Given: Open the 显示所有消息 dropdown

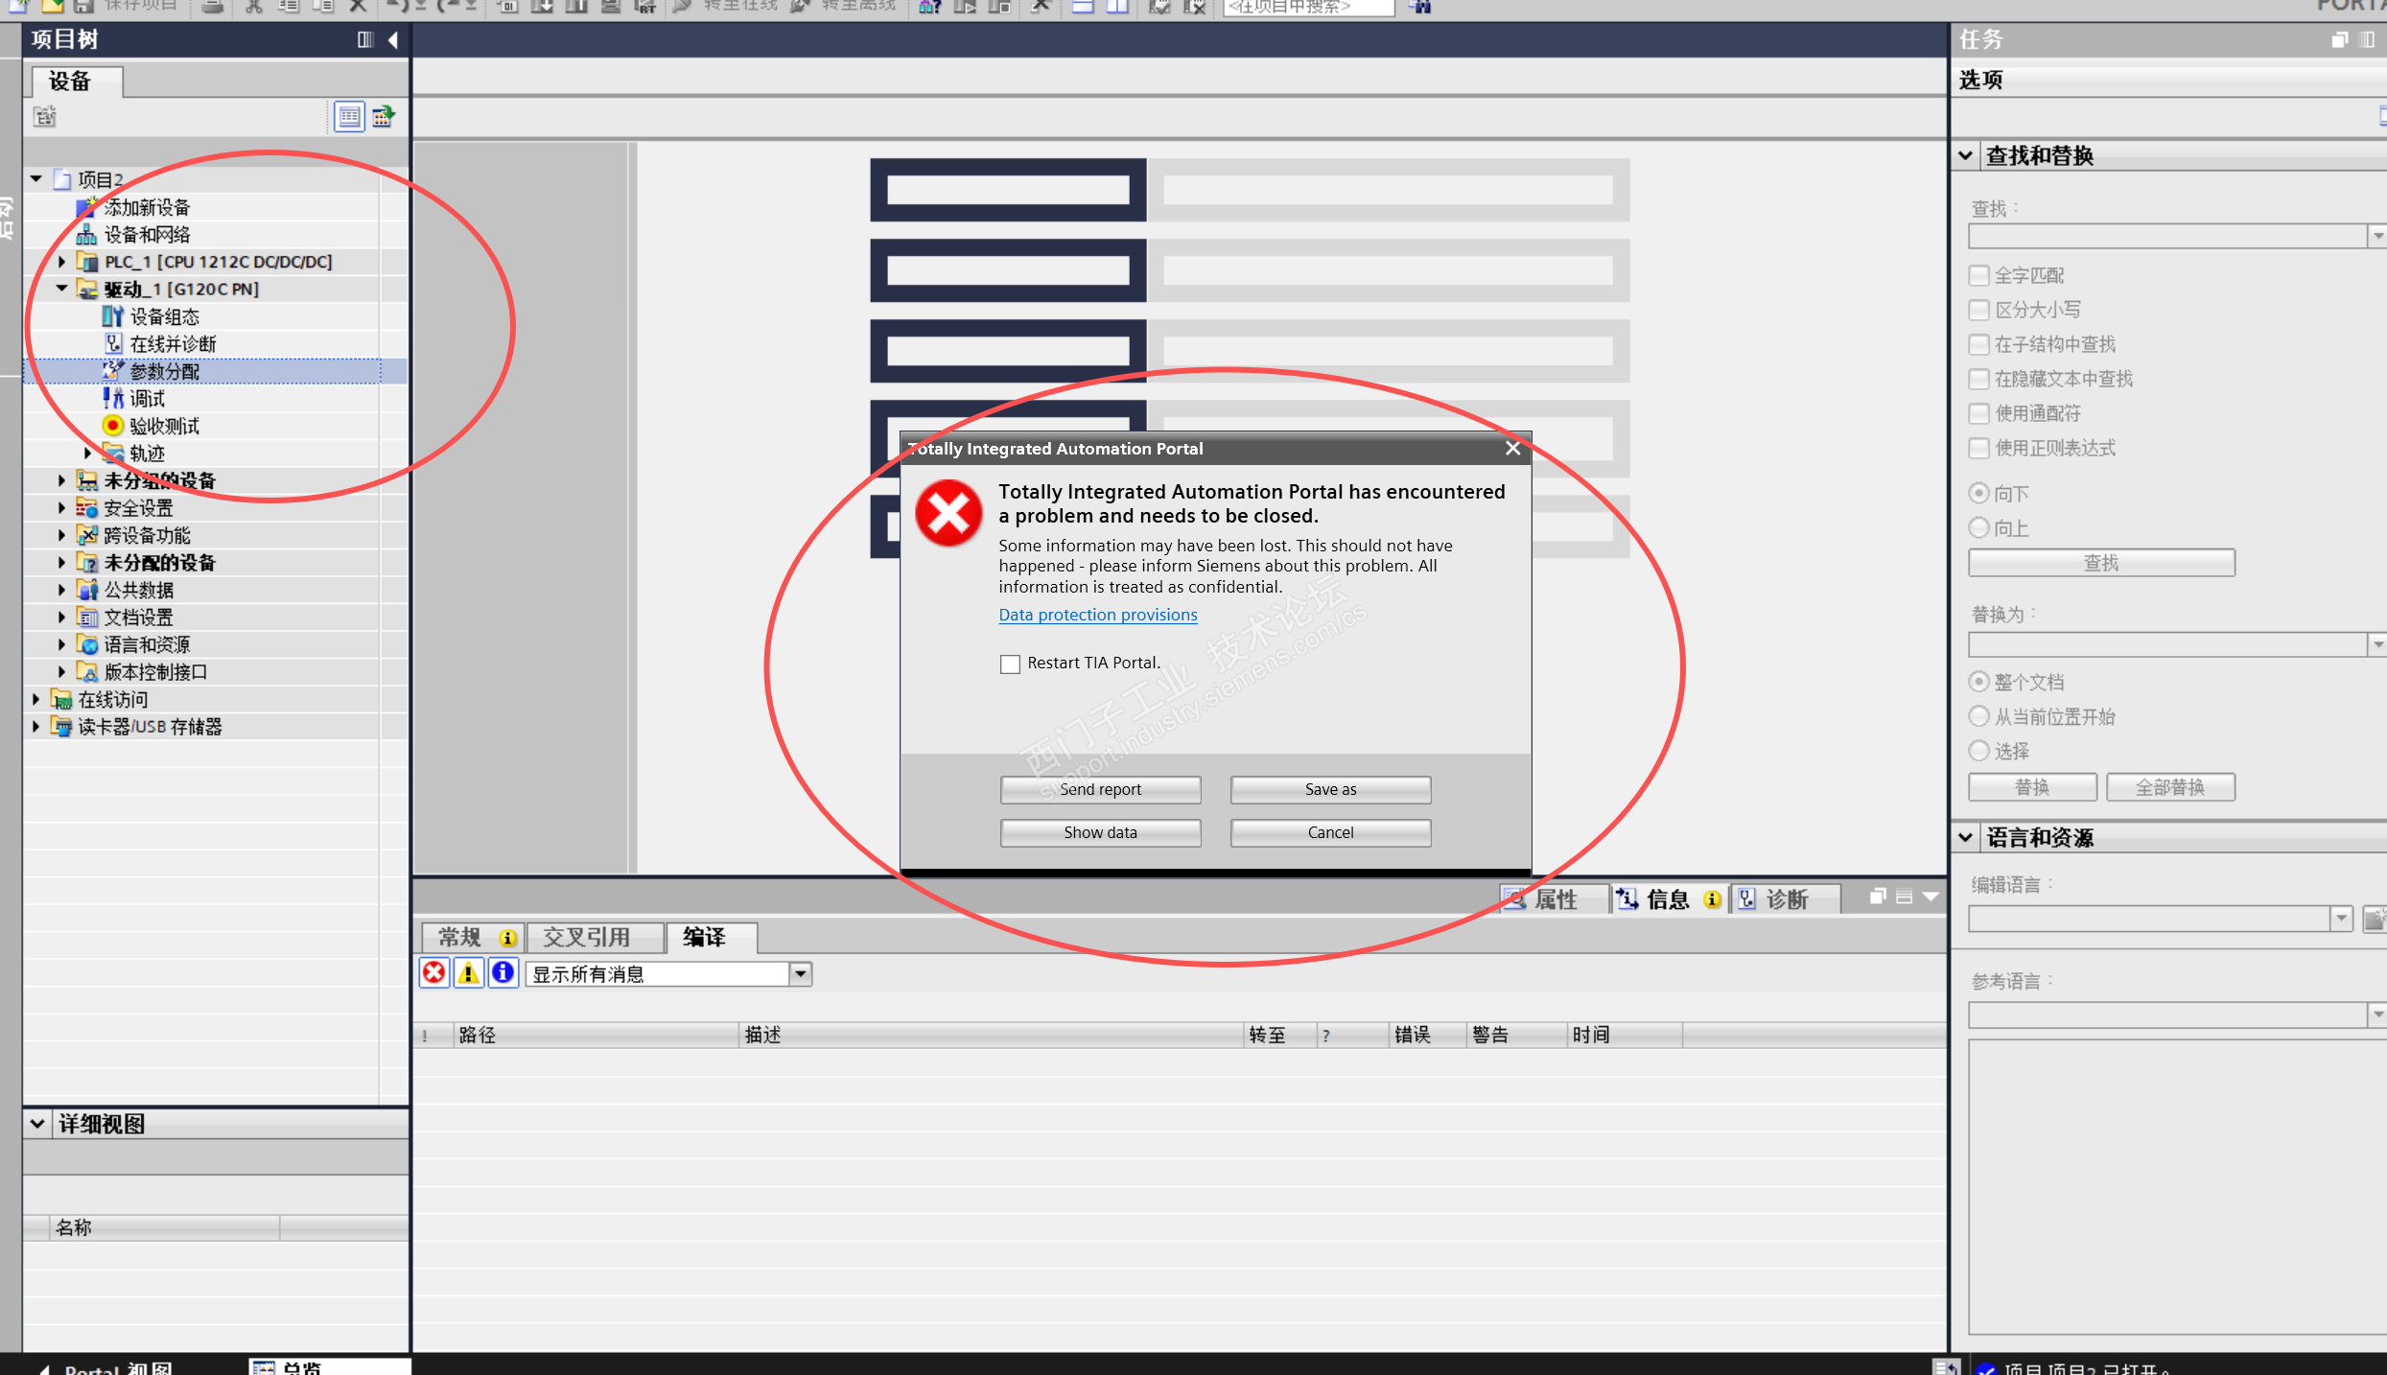Looking at the screenshot, I should [800, 974].
